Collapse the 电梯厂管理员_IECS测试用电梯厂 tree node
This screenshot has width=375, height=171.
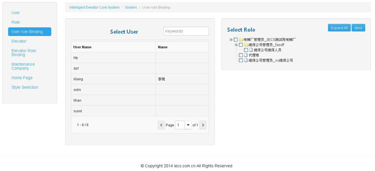[231, 40]
